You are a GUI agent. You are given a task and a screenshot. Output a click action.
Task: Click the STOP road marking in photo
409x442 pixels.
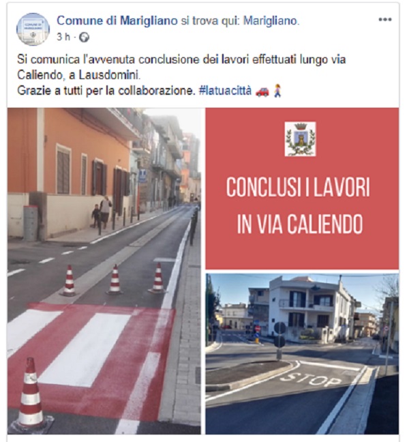click(x=310, y=379)
